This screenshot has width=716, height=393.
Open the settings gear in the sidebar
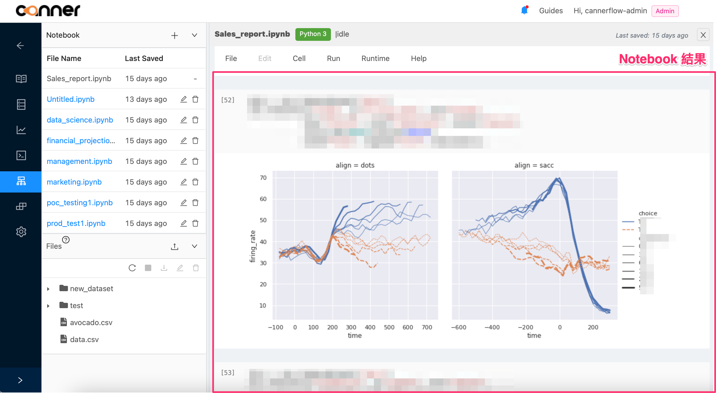[21, 232]
